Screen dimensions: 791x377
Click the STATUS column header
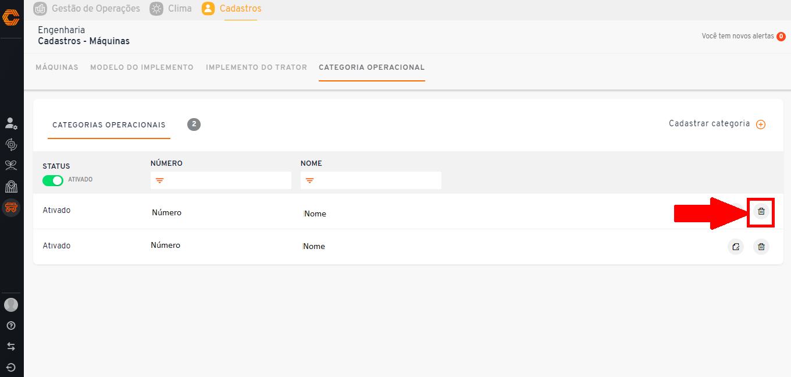[56, 166]
